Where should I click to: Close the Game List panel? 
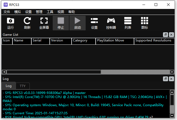(171, 35)
